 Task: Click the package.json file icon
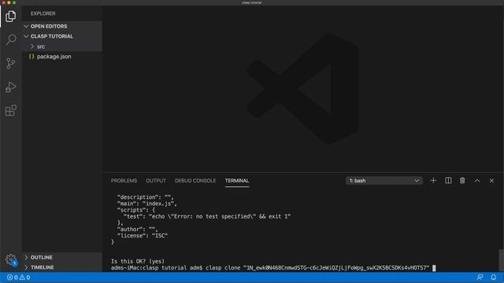point(31,57)
